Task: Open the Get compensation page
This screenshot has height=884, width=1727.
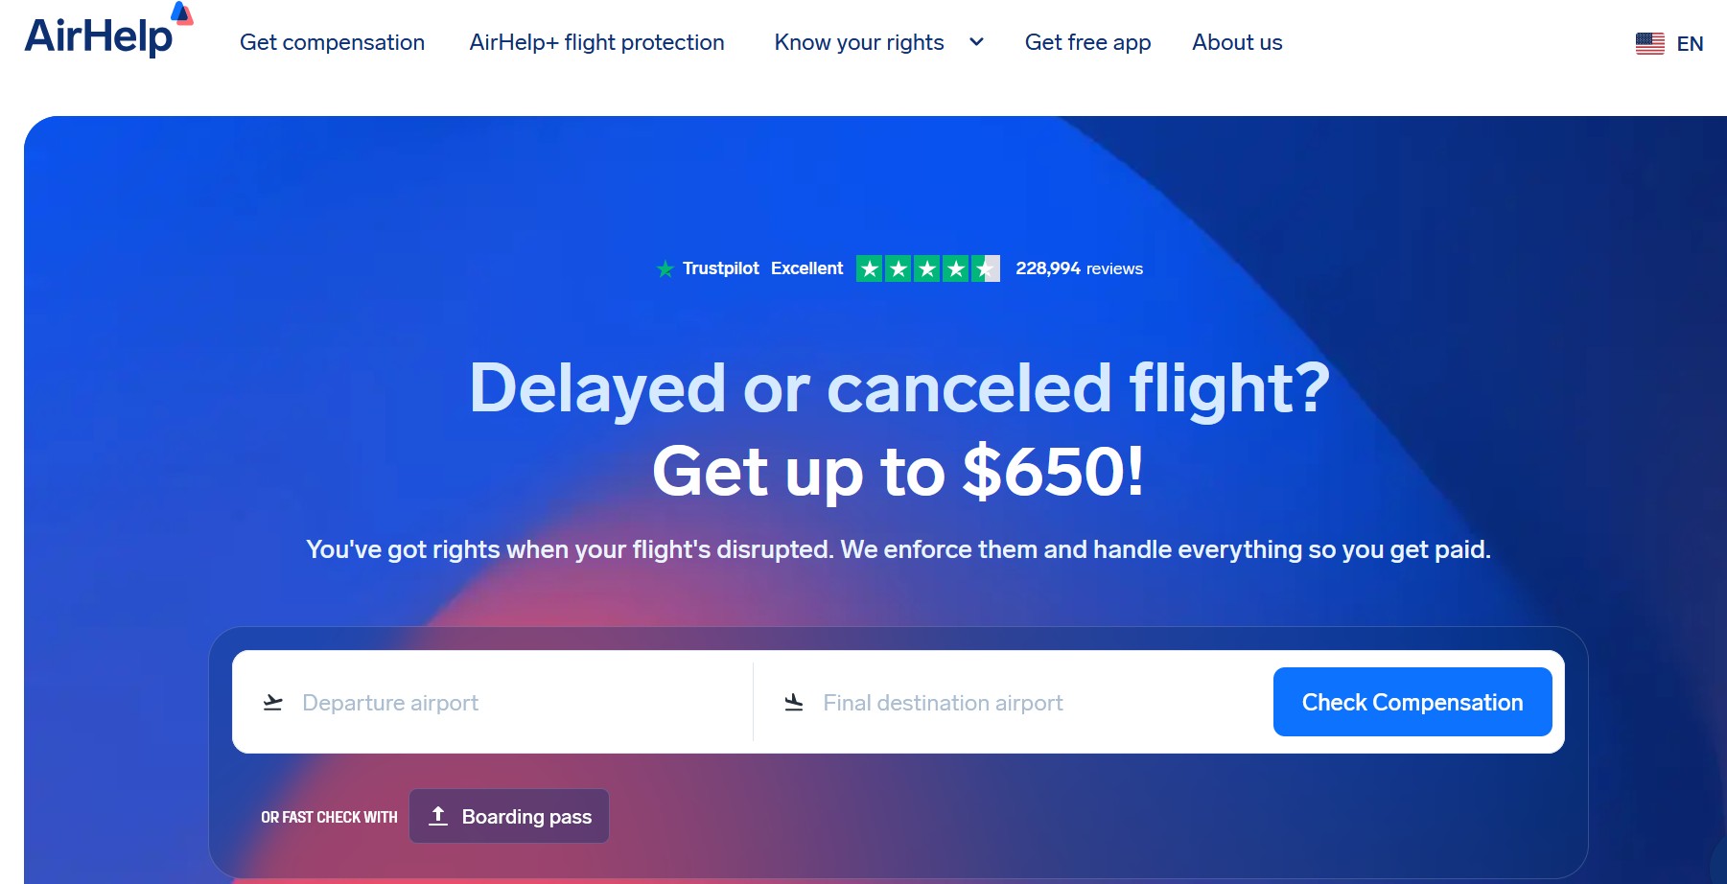Action: (x=332, y=42)
